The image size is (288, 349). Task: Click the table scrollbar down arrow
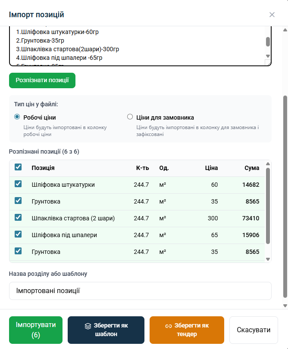268,259
